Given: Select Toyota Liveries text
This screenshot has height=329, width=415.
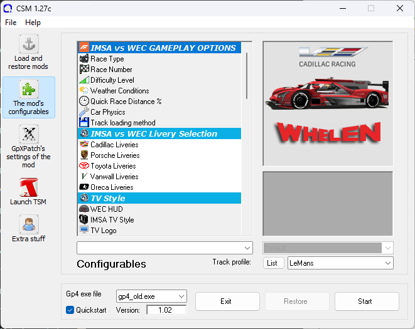Looking at the screenshot, I should pos(113,165).
